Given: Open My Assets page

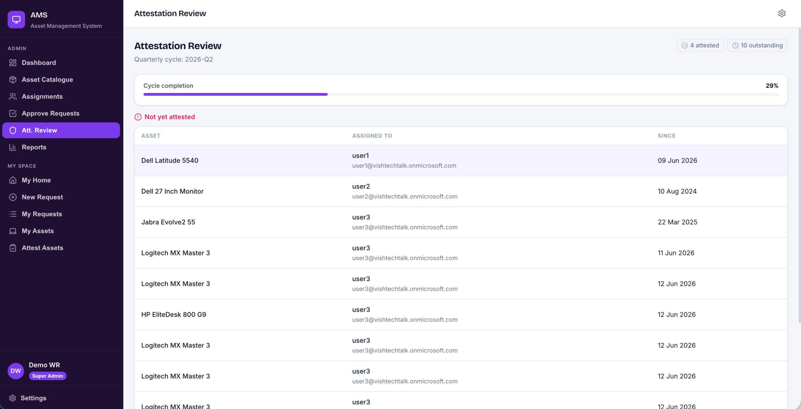Looking at the screenshot, I should click(61, 231).
